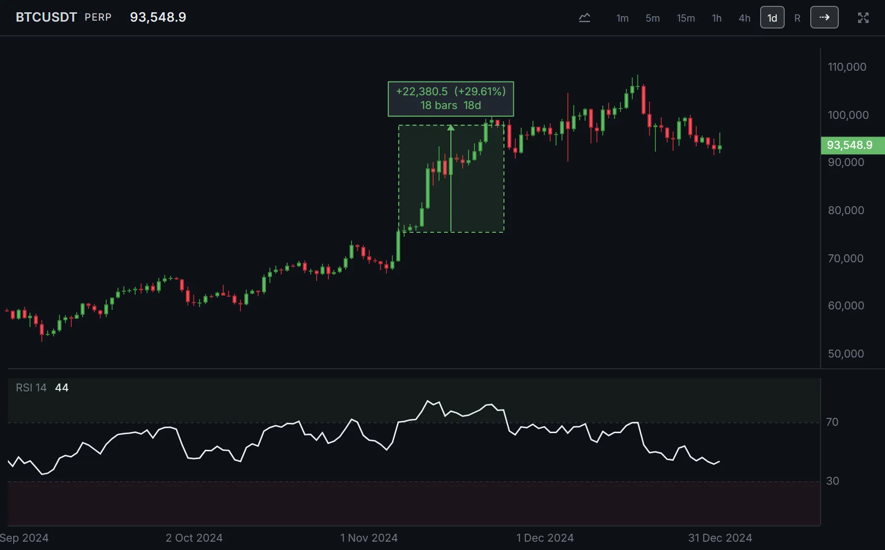Click the 60,000 price axis label
Screen dimensions: 885x550
point(846,305)
